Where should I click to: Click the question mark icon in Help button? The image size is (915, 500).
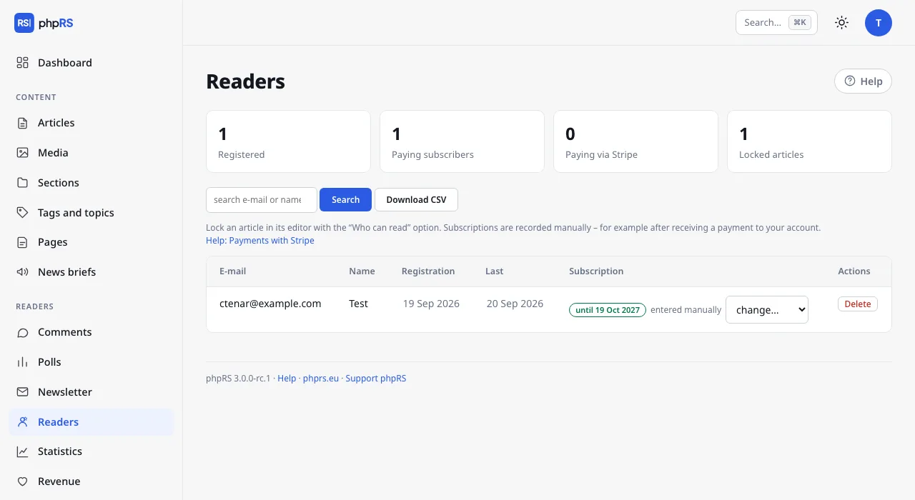coord(850,81)
